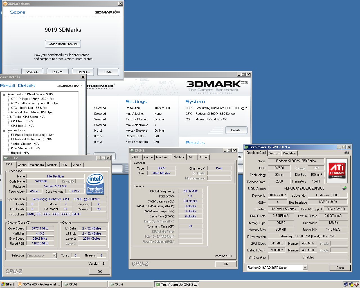The width and height of the screenshot is (360, 288).
Task: Click the System Details button in 3DMark03
Action: coord(237,130)
